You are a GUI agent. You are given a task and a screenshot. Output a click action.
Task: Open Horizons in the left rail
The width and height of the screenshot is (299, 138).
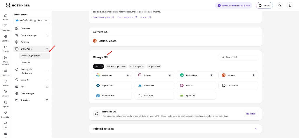point(6,72)
